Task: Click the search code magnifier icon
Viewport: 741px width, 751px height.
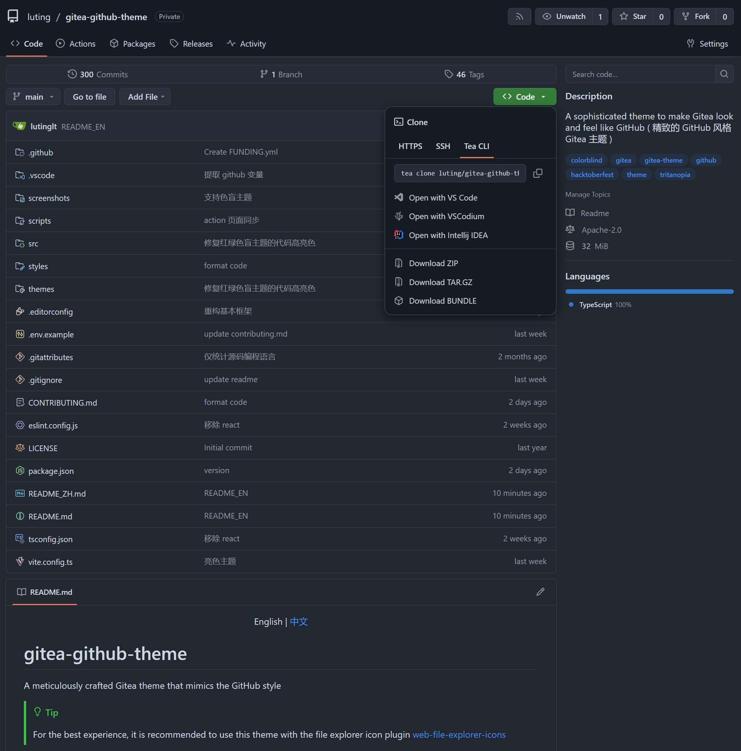Action: coord(724,74)
